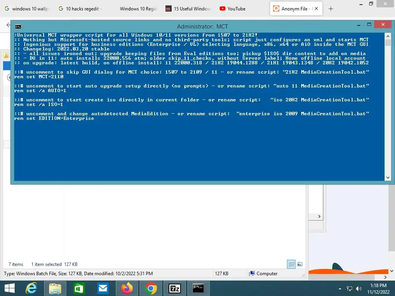Go back using browser back arrow
The height and width of the screenshot is (296, 395).
pyautogui.click(x=8, y=25)
